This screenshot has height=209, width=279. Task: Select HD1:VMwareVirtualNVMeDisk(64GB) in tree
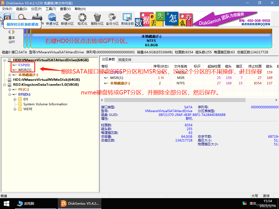tap(46, 80)
